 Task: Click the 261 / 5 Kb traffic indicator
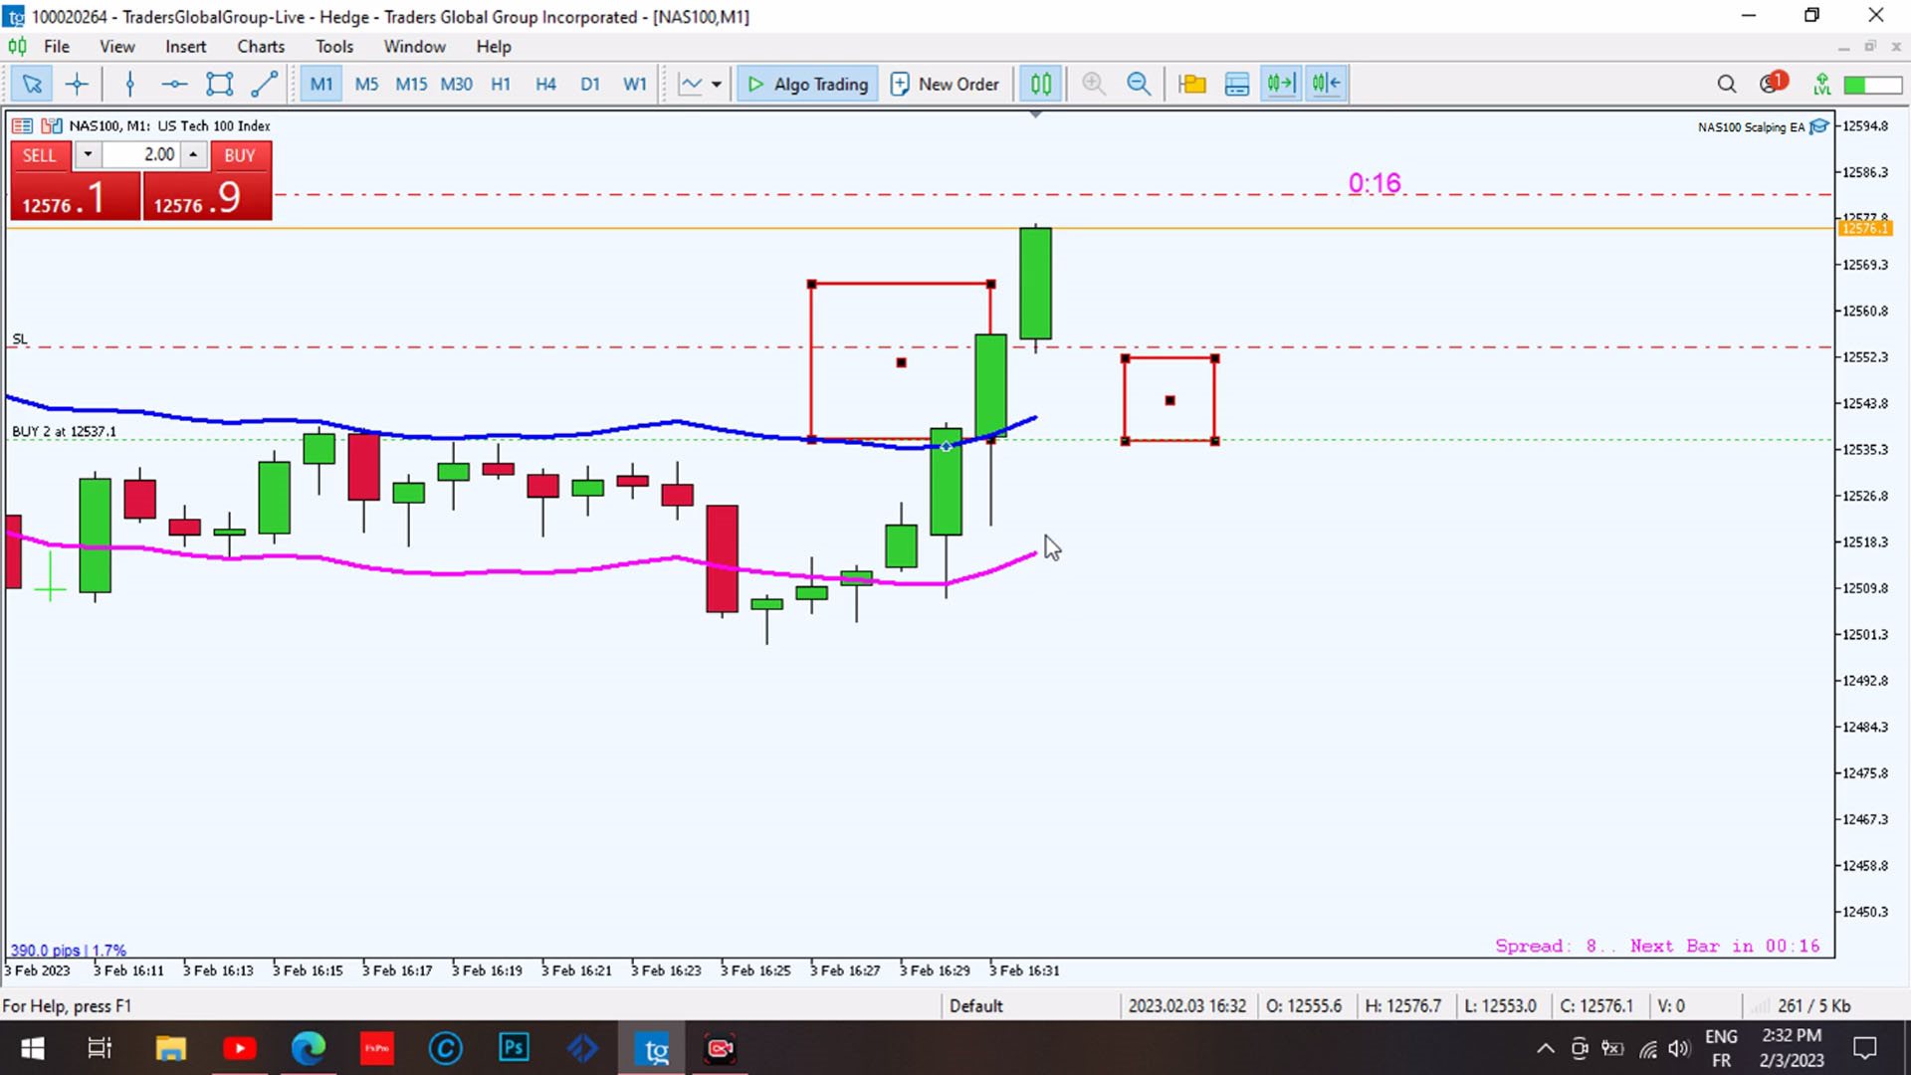pos(1814,1005)
